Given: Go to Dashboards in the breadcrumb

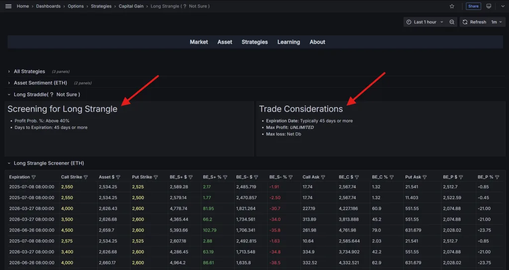Looking at the screenshot, I should pos(48,6).
